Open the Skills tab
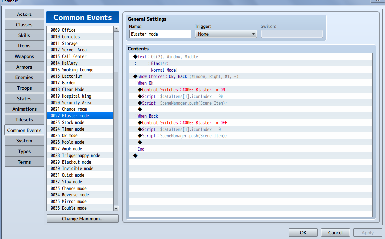Image resolution: width=385 pixels, height=239 pixels. (24, 35)
